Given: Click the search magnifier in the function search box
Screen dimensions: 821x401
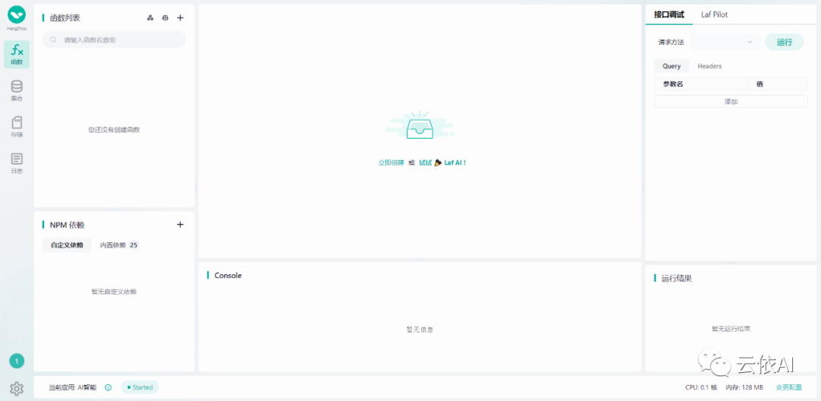Looking at the screenshot, I should 53,39.
